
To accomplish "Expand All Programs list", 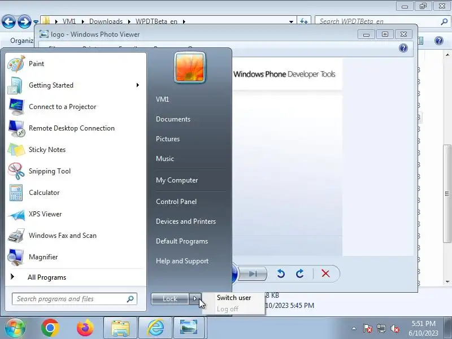I will pyautogui.click(x=75, y=277).
